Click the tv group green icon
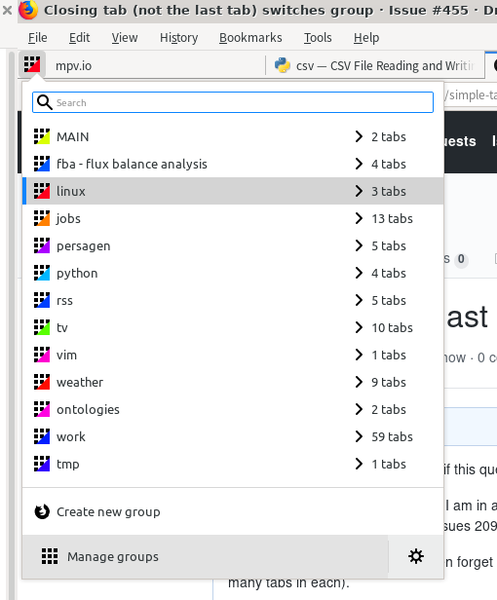This screenshot has height=600, width=497. point(42,327)
